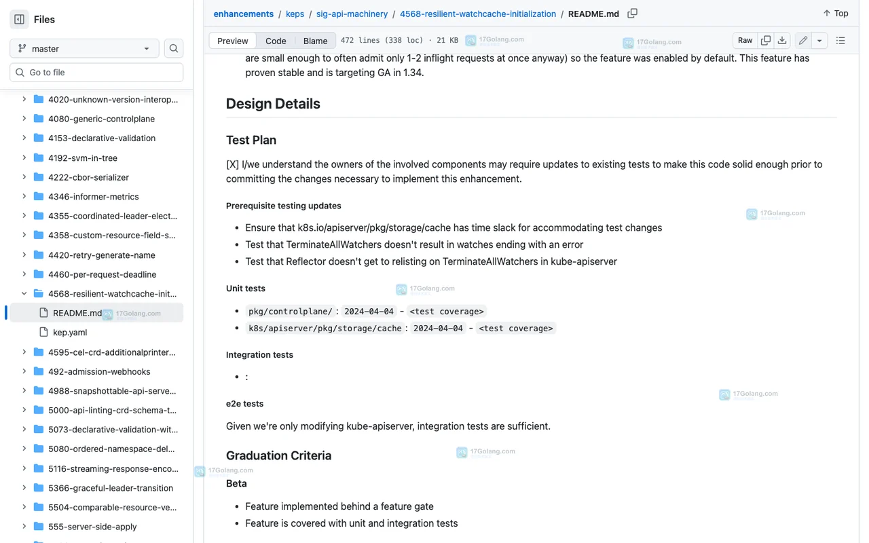Copy the file path with the copy icon
The width and height of the screenshot is (869, 543).
[x=632, y=14]
